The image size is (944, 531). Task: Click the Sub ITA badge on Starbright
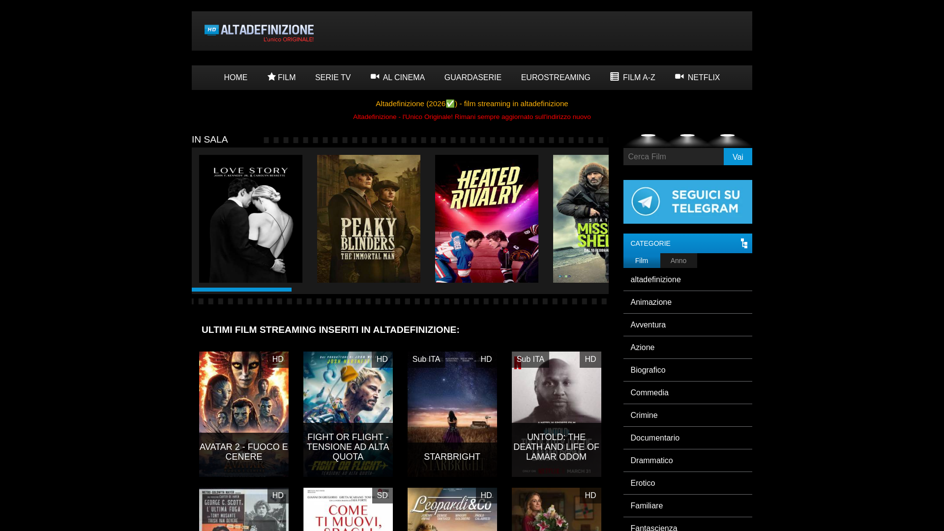tap(426, 359)
